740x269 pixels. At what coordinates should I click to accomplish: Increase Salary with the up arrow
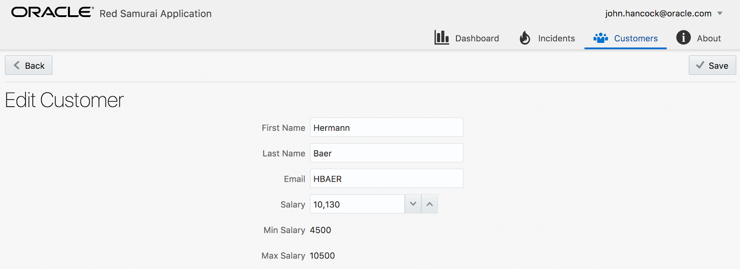click(x=430, y=204)
